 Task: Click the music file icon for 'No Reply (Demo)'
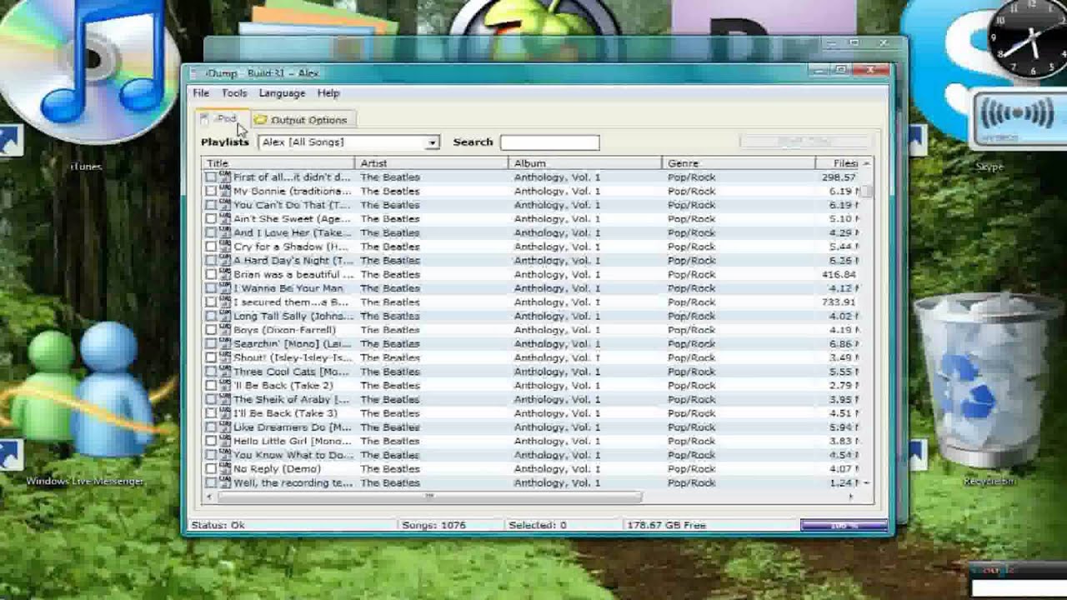225,468
